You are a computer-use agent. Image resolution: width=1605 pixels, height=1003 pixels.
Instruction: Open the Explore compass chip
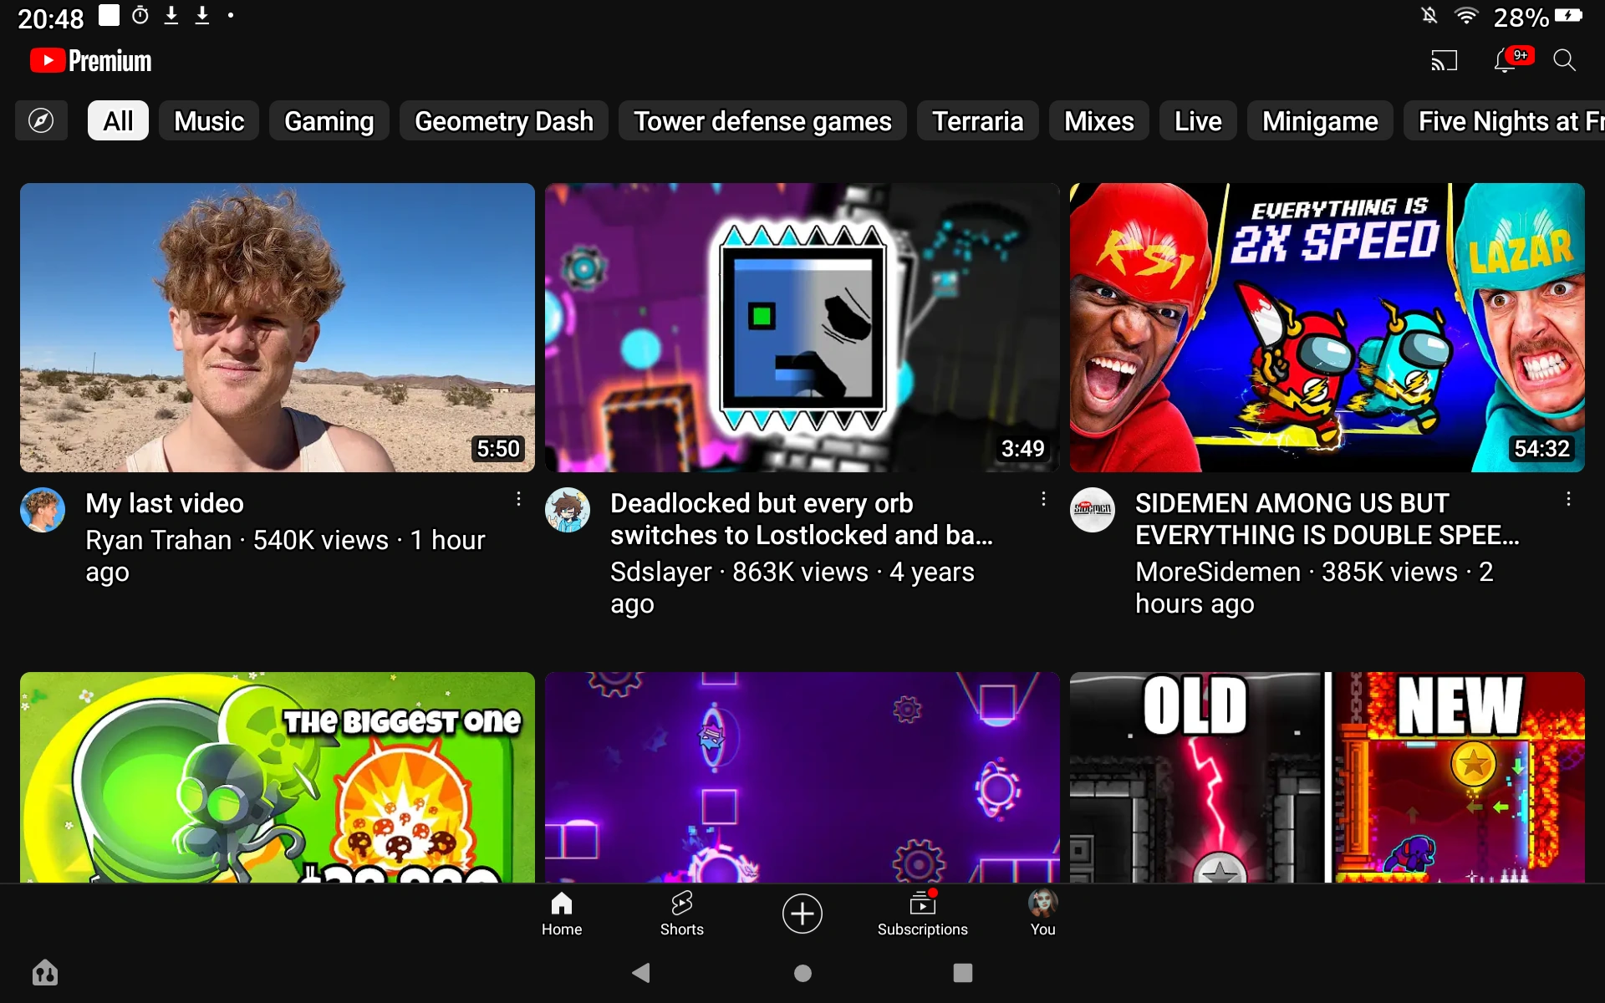click(41, 121)
